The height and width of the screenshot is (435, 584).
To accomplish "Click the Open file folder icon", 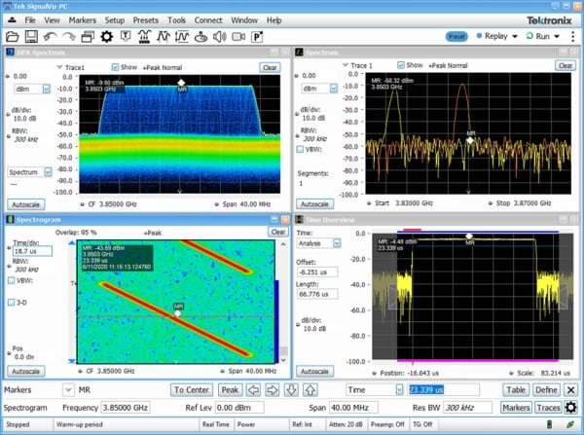I will tap(14, 36).
